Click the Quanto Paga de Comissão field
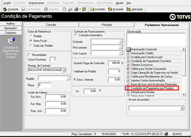Screen dimensions: 191x137 pyautogui.click(x=114, y=63)
